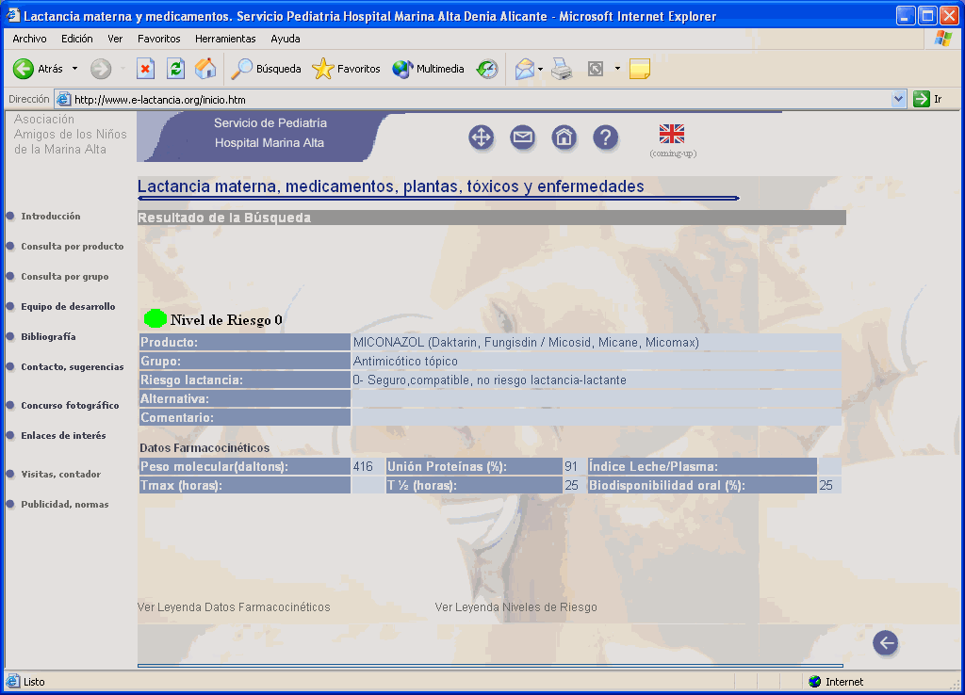Open Ver Leyenda Datos Farmacocinéticos link

(x=234, y=607)
